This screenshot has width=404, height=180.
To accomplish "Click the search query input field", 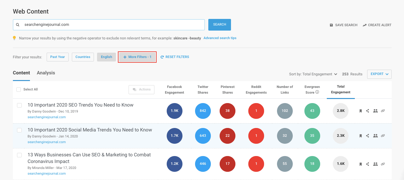I will (x=113, y=25).
